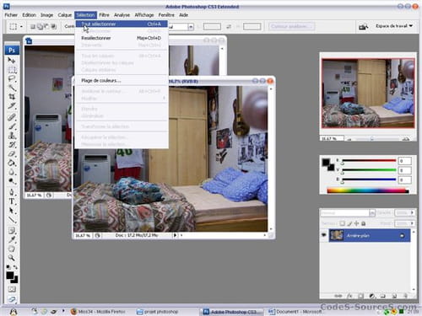
Task: Select the Rectangular Marquee tool
Action: (12, 70)
